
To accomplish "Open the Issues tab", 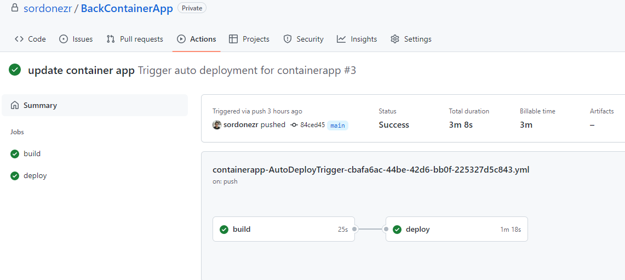I will pos(76,39).
